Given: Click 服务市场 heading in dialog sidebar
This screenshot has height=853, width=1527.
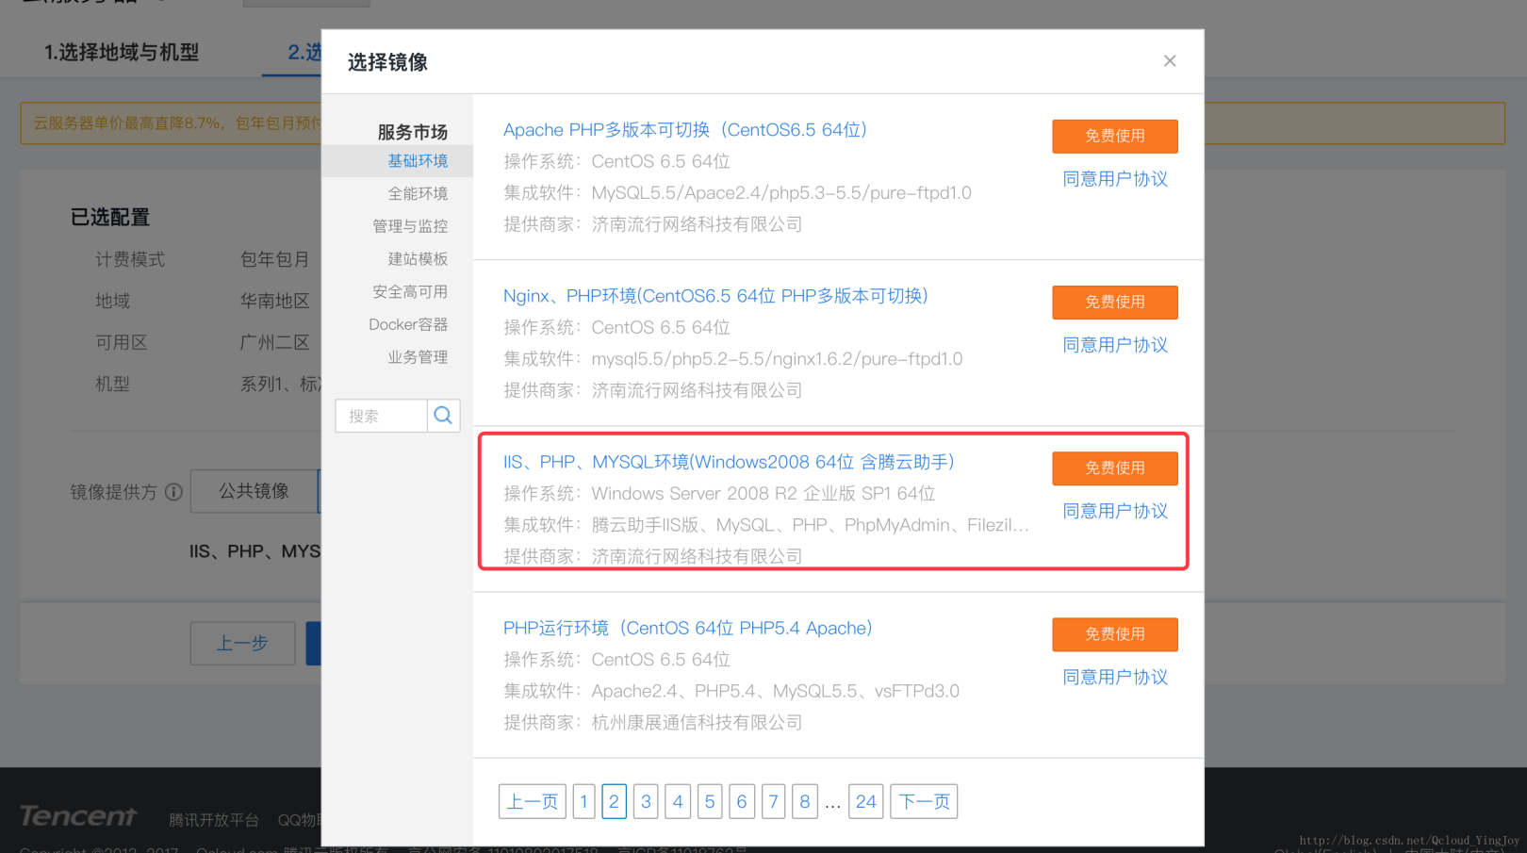Looking at the screenshot, I should [x=413, y=132].
